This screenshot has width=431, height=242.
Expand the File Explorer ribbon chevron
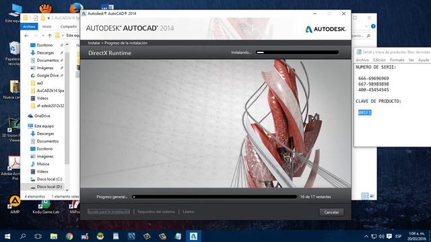tap(366, 26)
